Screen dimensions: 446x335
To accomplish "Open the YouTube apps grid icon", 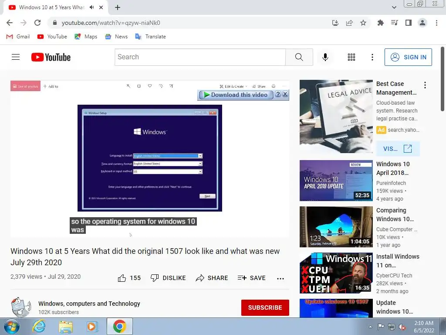I will pyautogui.click(x=351, y=57).
